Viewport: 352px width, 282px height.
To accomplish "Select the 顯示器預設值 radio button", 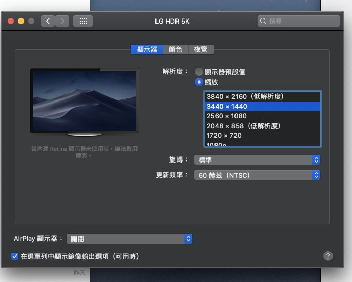I will [x=199, y=72].
